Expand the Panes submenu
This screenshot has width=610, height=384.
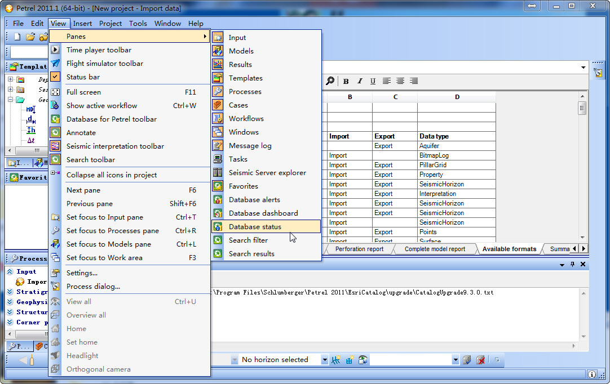point(130,36)
